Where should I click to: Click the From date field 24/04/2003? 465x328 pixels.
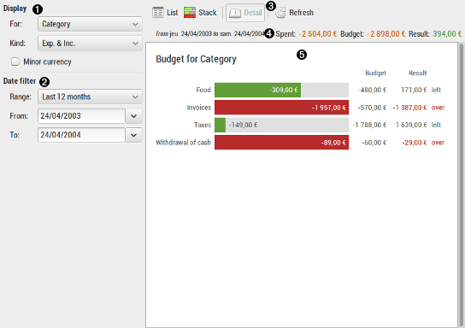[81, 116]
